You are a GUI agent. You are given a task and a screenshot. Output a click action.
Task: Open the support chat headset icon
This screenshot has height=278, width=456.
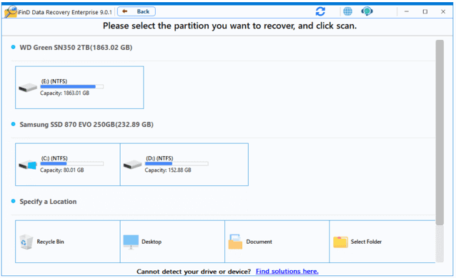point(367,11)
